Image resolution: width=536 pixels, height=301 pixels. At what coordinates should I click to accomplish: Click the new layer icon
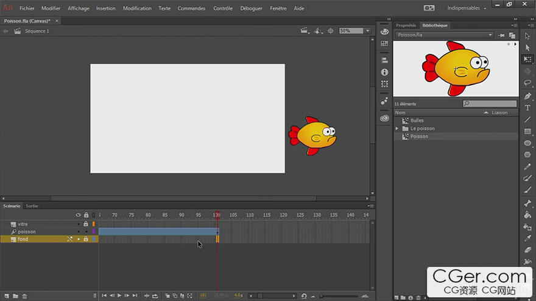pos(6,296)
